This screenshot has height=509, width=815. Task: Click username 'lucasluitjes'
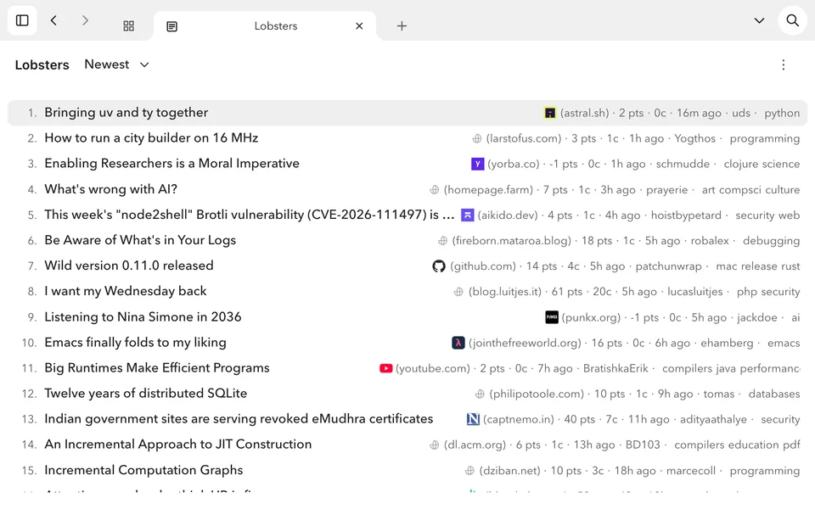[x=694, y=292]
